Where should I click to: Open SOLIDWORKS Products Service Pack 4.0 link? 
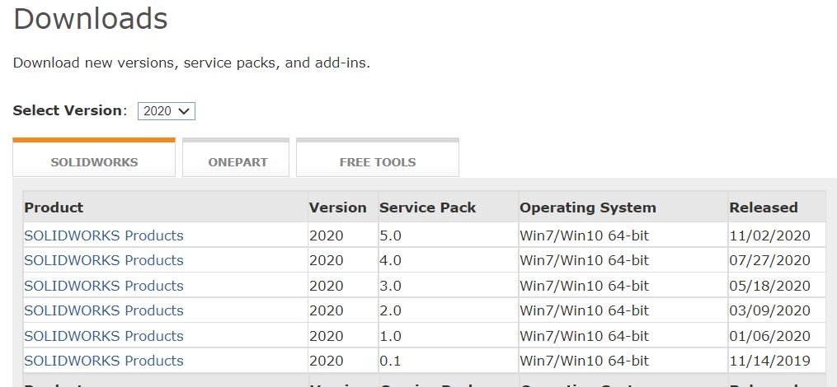pos(104,260)
